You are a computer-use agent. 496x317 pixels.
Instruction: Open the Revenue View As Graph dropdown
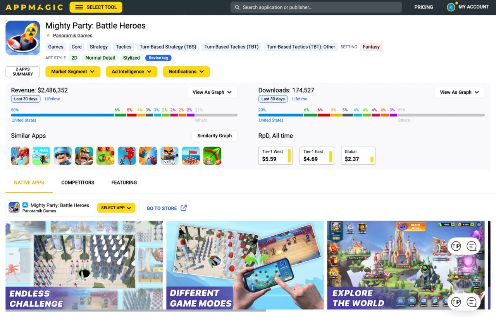click(x=212, y=92)
